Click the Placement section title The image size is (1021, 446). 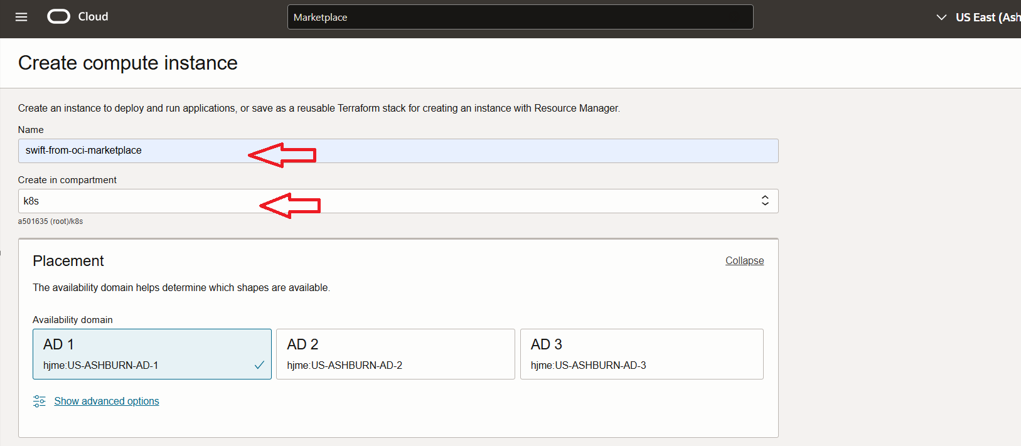[x=68, y=261]
